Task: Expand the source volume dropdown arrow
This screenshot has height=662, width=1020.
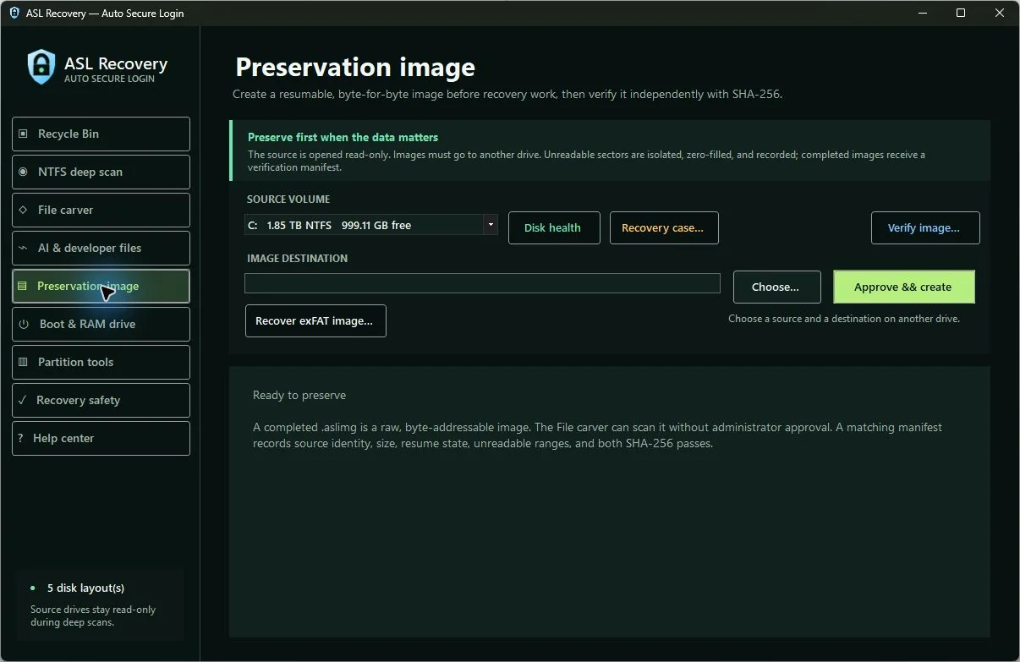Action: [490, 225]
